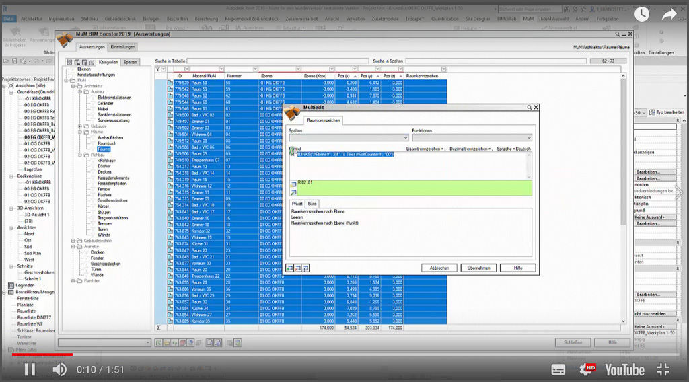
Task: Open the YouTube logo link
Action: 624,369
